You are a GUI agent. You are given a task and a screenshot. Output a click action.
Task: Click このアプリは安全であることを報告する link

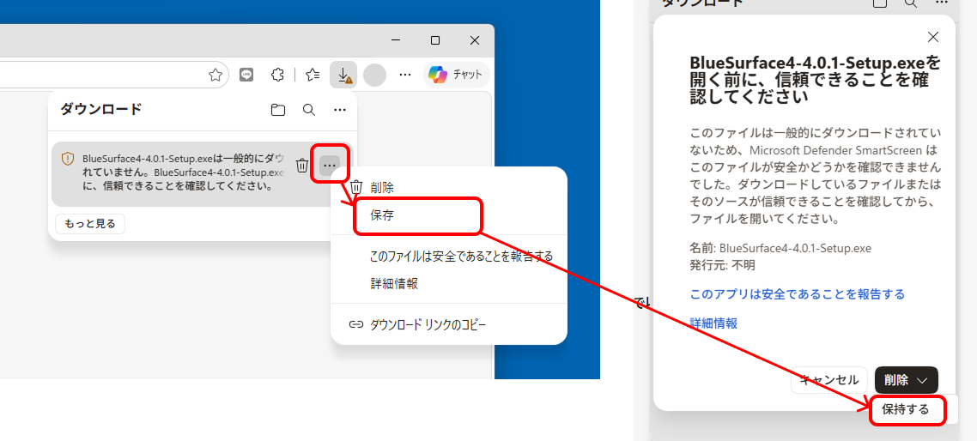click(x=798, y=294)
